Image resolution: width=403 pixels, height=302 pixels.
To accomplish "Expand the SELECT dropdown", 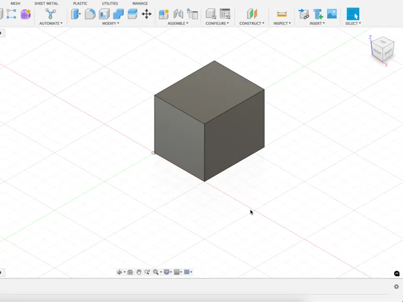I will coord(353,23).
